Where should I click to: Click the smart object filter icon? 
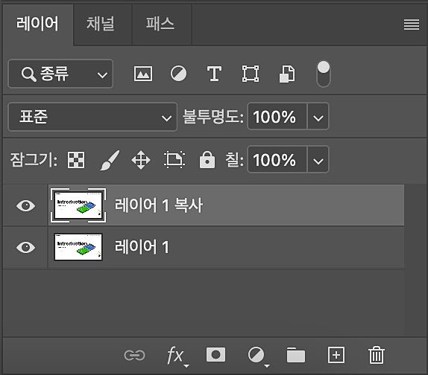pyautogui.click(x=287, y=74)
